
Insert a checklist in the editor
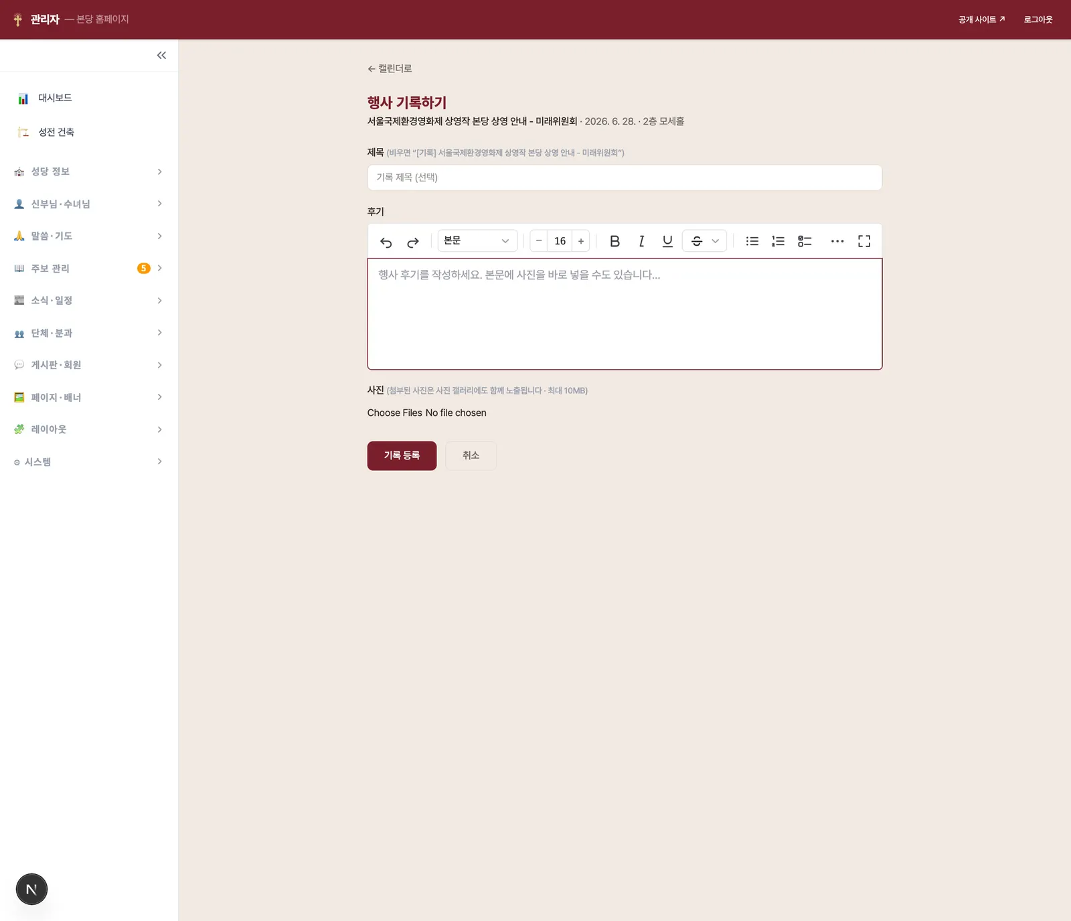coord(805,241)
